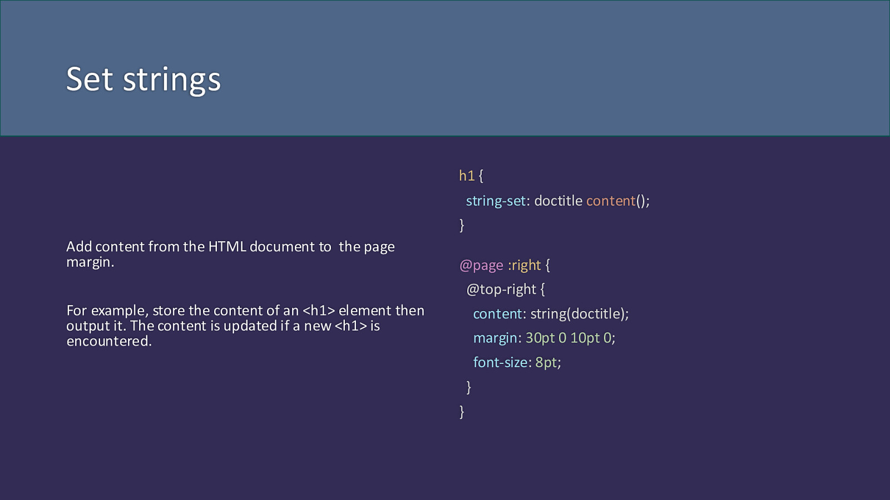This screenshot has height=500, width=890.
Task: Click the 'Add content from the HTML document' paragraph
Action: pyautogui.click(x=230, y=254)
